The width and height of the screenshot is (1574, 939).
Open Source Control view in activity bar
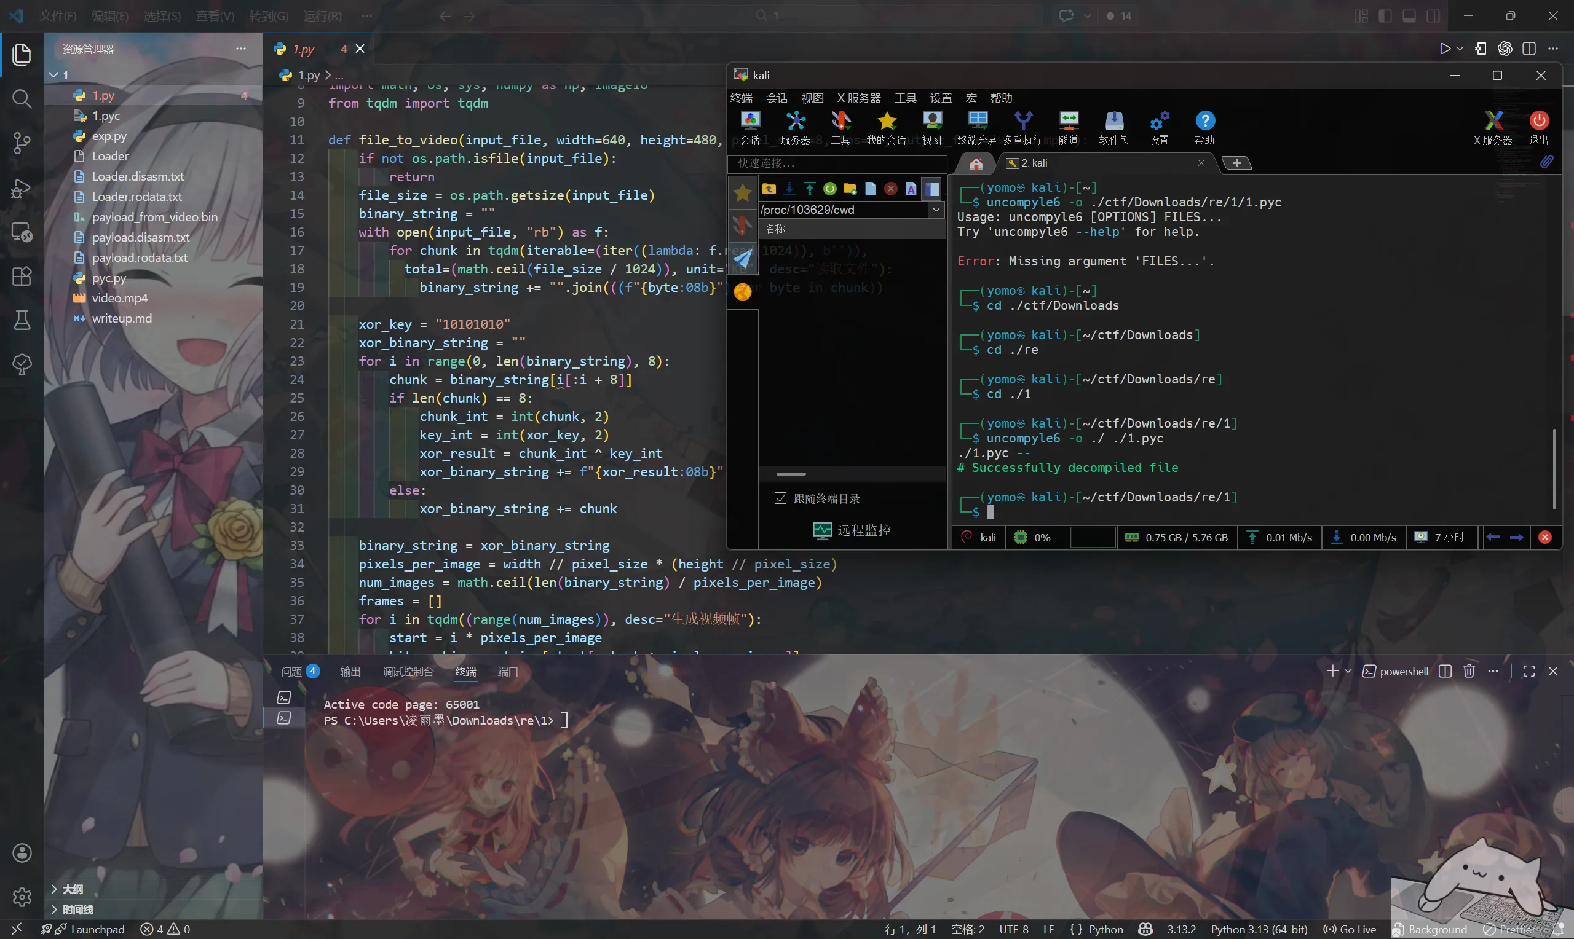(x=22, y=143)
